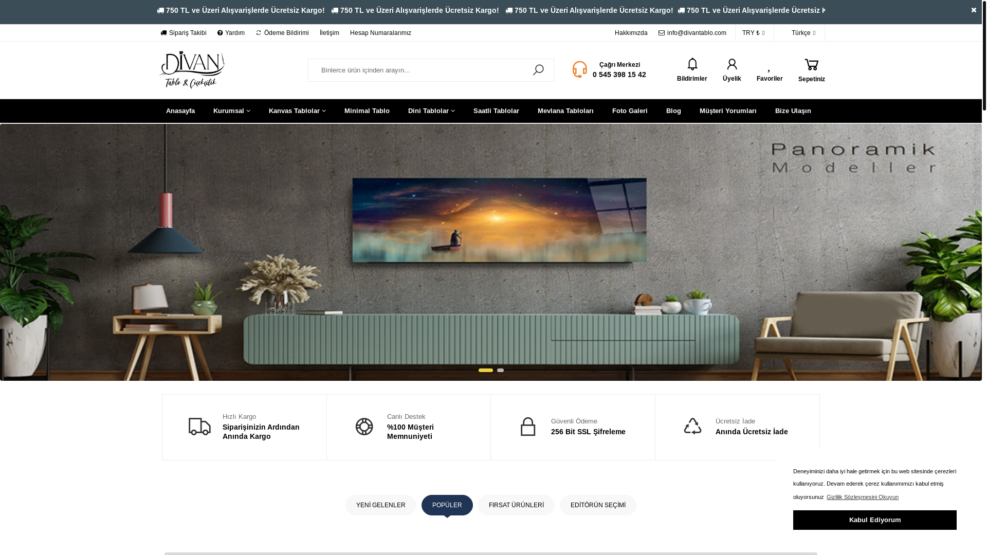Open the Yardım help link
The width and height of the screenshot is (987, 555).
coord(231,33)
